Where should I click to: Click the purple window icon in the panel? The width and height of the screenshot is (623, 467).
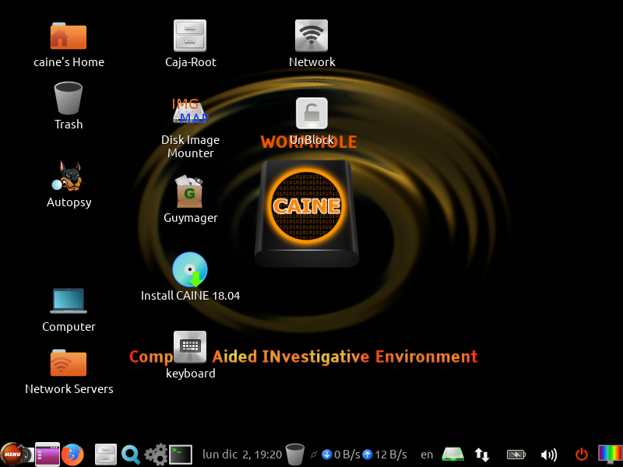coord(48,455)
